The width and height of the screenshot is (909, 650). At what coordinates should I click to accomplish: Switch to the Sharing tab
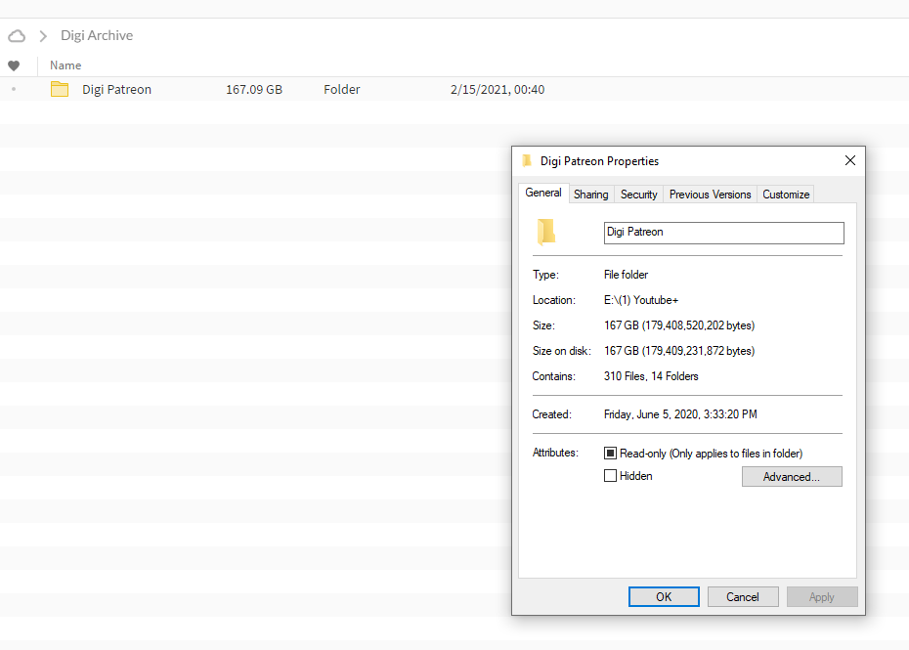(590, 195)
